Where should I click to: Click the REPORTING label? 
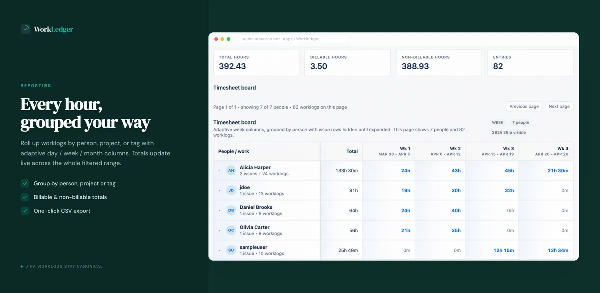(x=36, y=86)
